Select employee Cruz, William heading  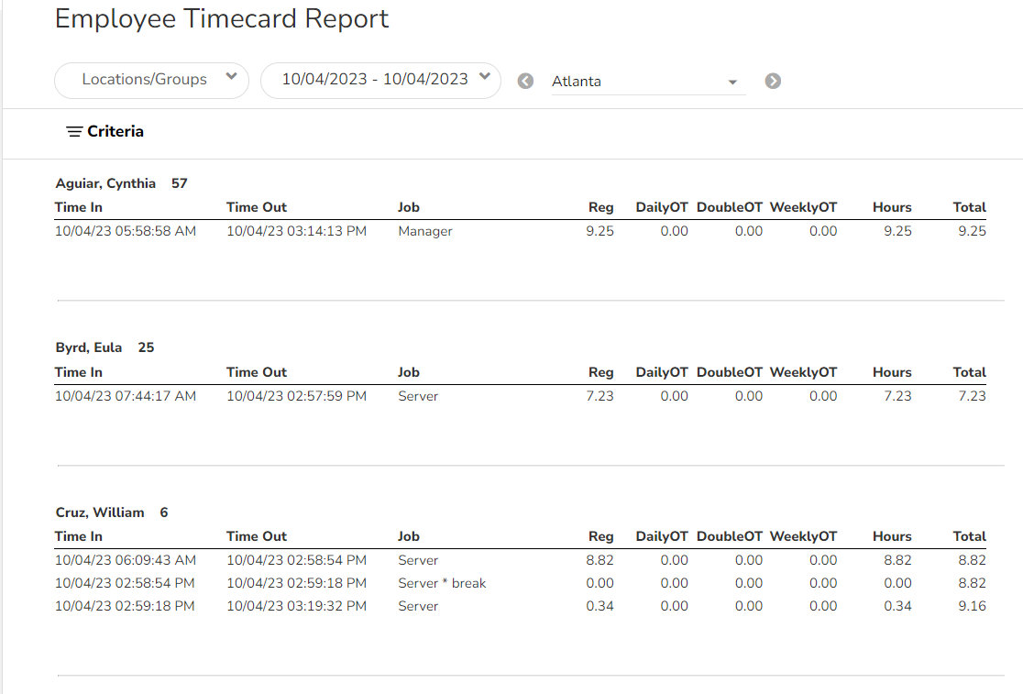pyautogui.click(x=100, y=512)
